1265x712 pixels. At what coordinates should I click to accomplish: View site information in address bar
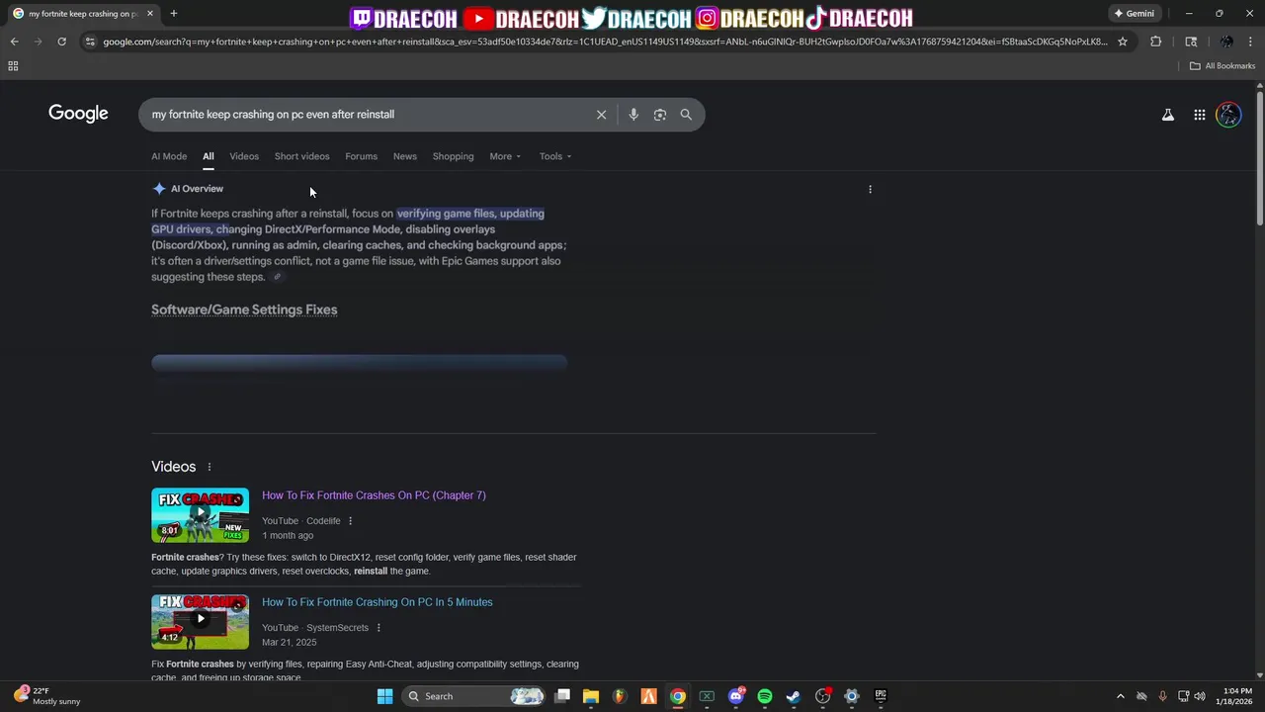[x=90, y=42]
